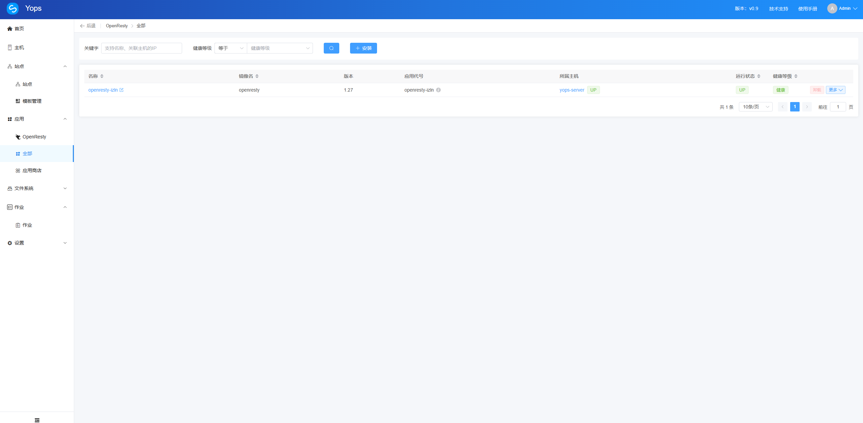Click the Admin avatar icon

click(832, 8)
